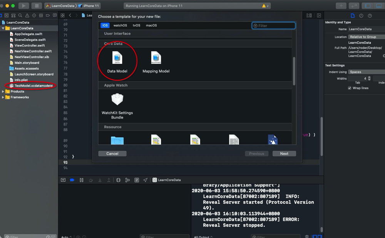
Task: Open the source control navigator icon
Action: (x=7, y=15)
